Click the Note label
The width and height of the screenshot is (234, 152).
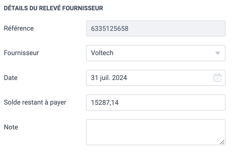[x=11, y=127]
